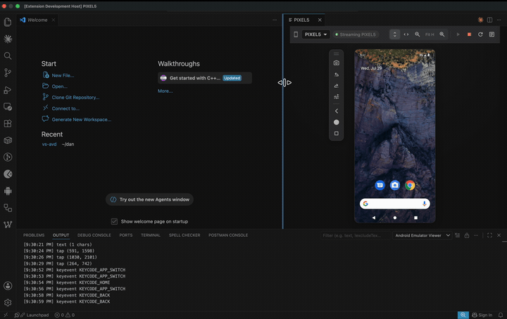507x319 pixels.
Task: Click Try out the new Agents window
Action: [149, 200]
